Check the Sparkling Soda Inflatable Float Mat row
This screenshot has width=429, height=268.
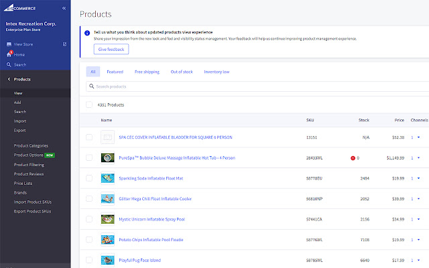[89, 178]
